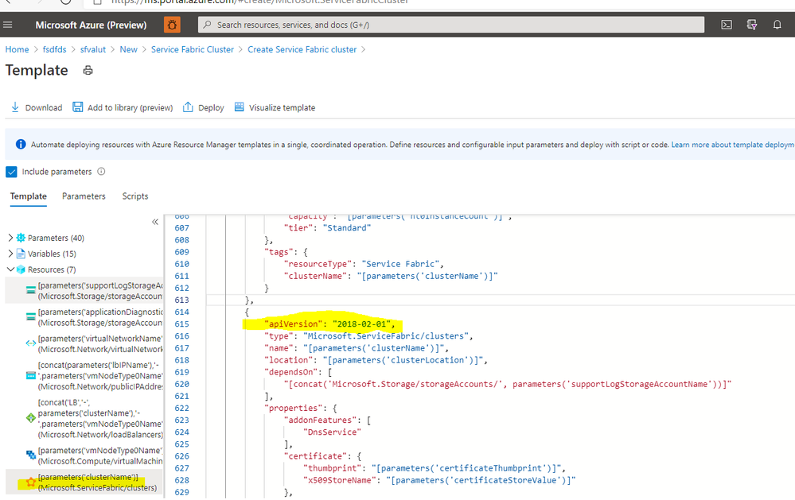Viewport: 795px width, 500px height.
Task: Click the public IP address resource icon
Action: click(31, 375)
